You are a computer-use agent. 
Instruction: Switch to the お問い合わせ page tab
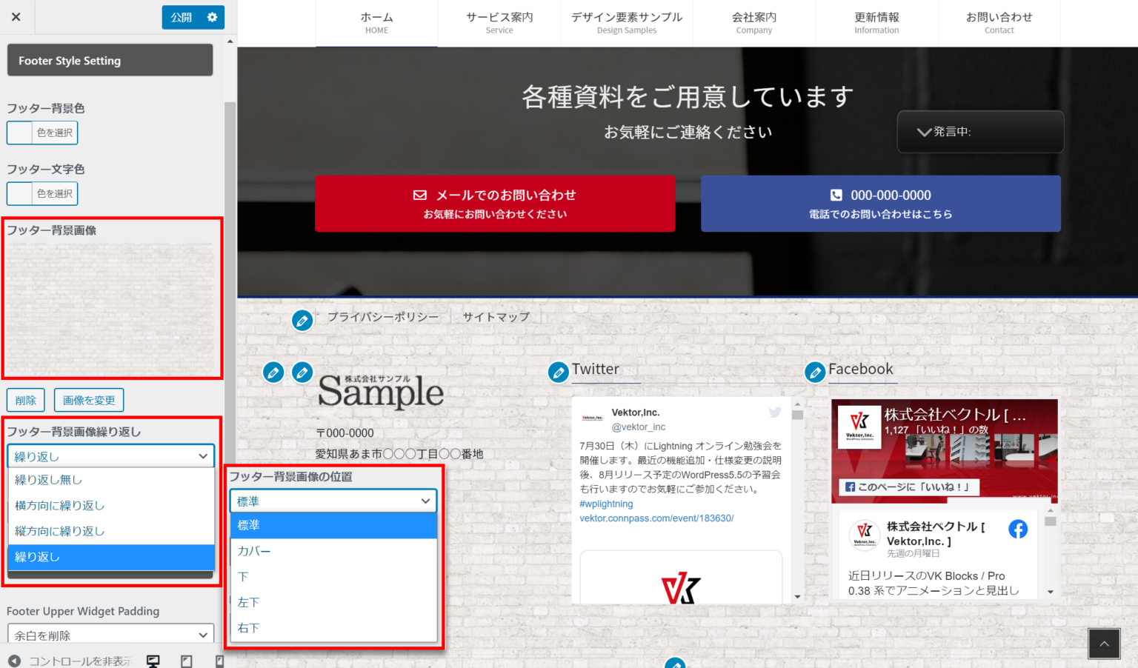point(999,22)
